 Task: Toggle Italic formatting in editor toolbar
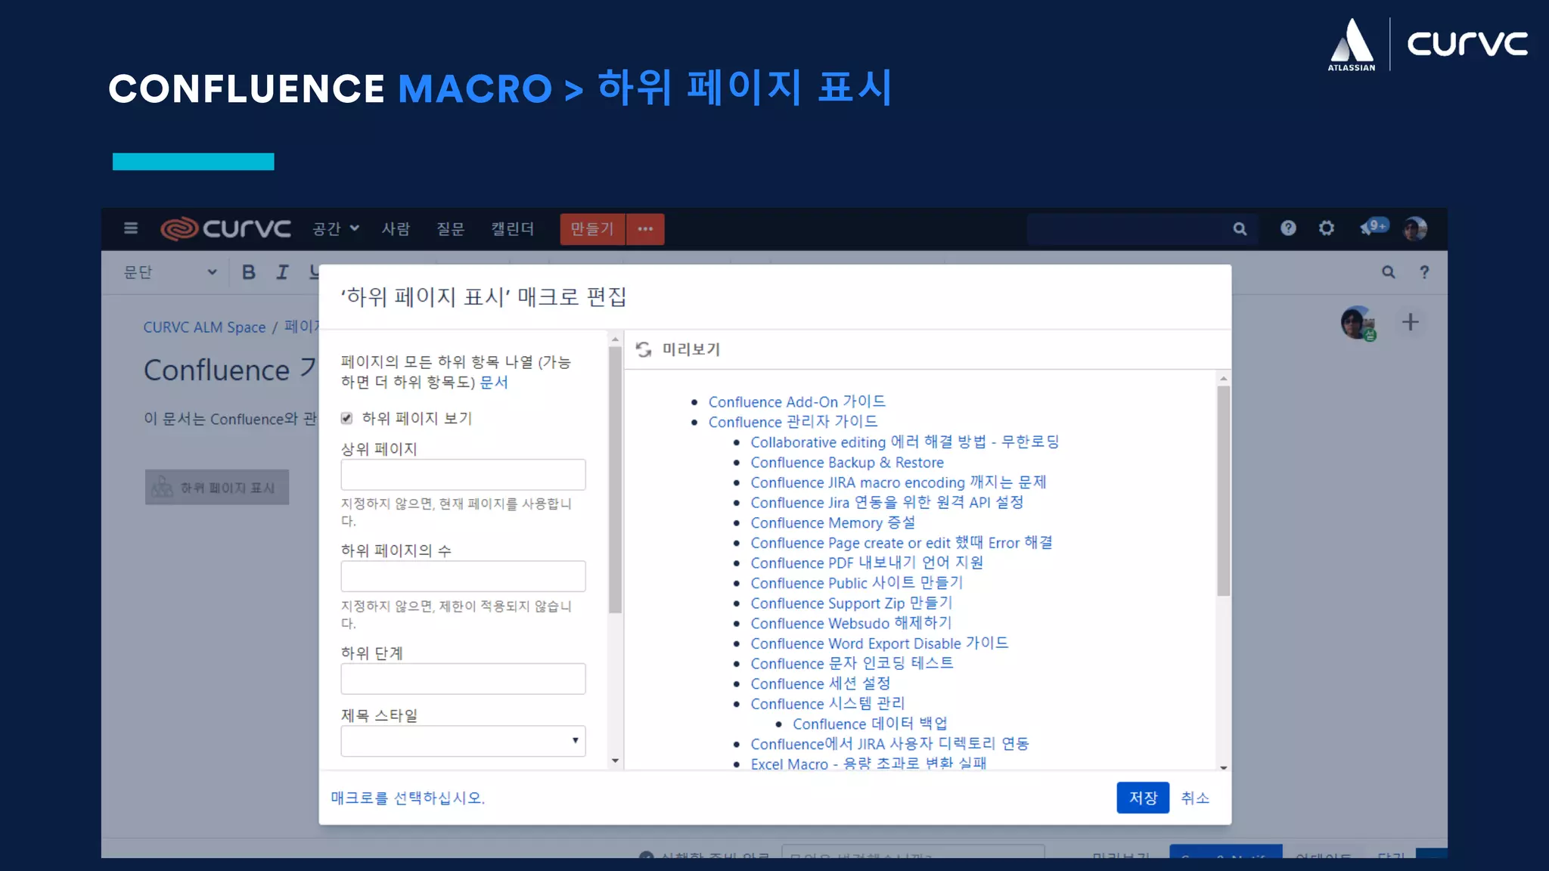(282, 272)
